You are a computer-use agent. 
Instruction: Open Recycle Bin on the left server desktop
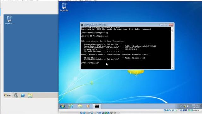9,20
